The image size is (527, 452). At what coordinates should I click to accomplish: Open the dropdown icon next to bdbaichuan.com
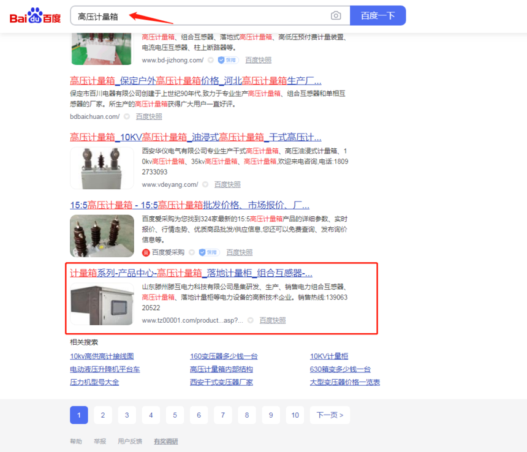pos(127,116)
